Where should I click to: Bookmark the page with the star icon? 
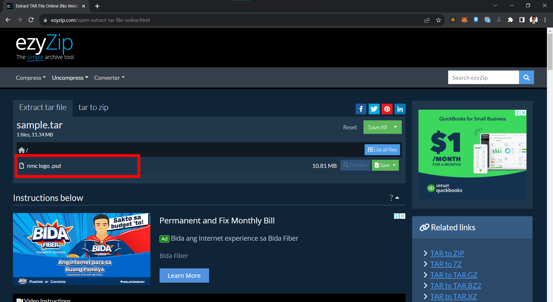[439, 20]
